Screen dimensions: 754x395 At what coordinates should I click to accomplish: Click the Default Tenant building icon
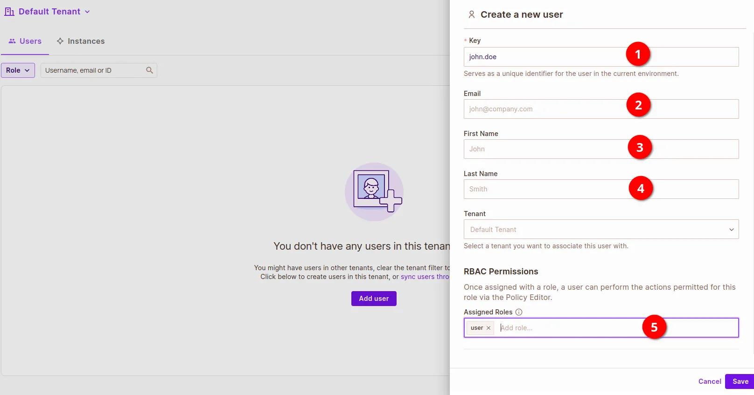9,12
